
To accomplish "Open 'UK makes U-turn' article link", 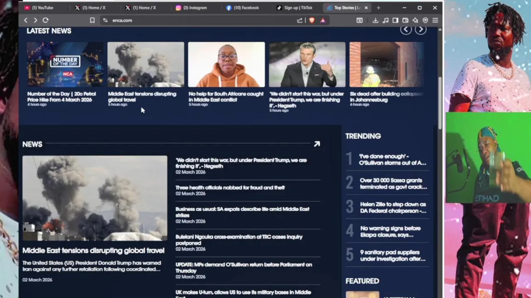I will 243,294.
